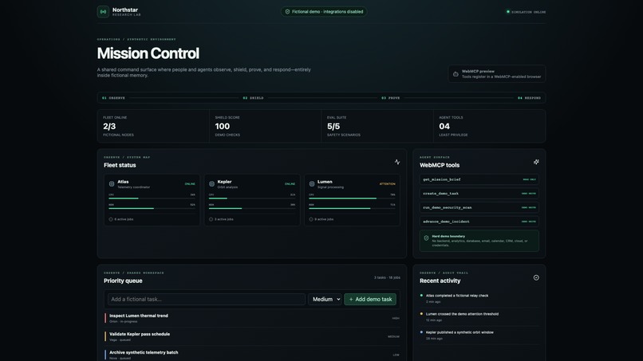
Task: Click the Kepler node icon
Action: tap(211, 184)
